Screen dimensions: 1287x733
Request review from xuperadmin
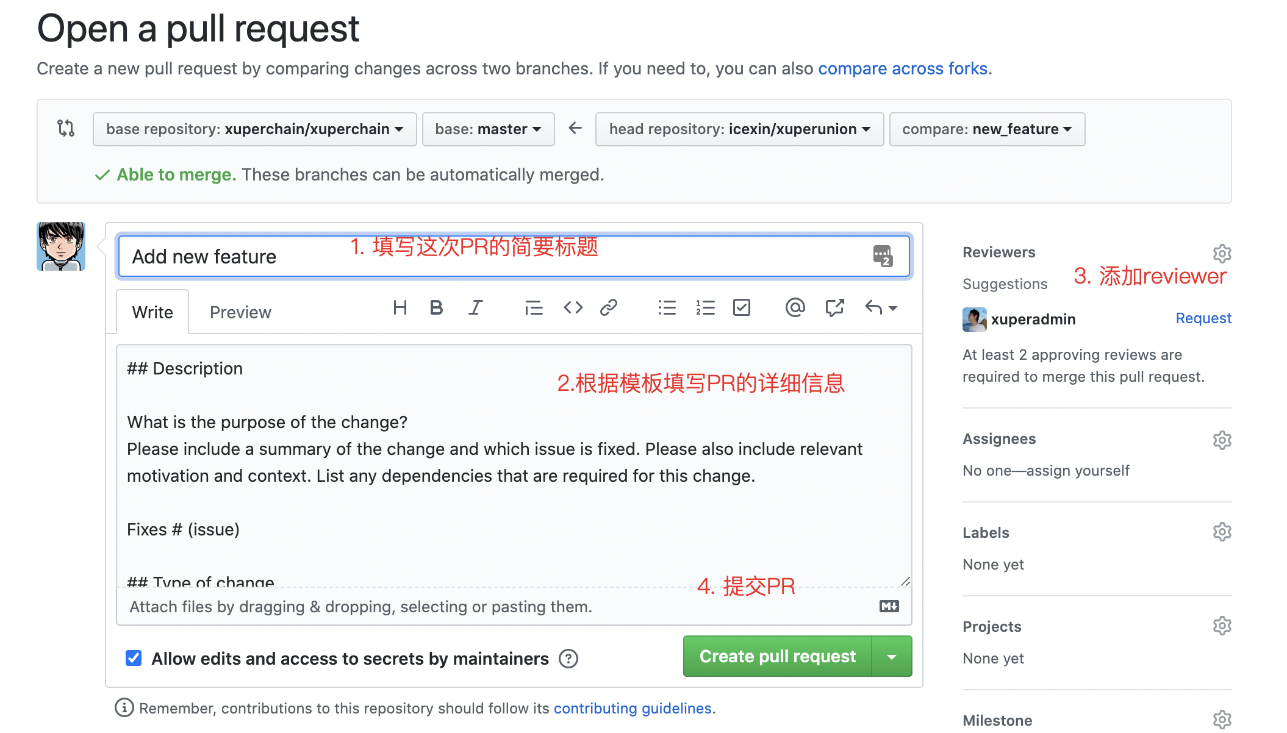tap(1203, 318)
